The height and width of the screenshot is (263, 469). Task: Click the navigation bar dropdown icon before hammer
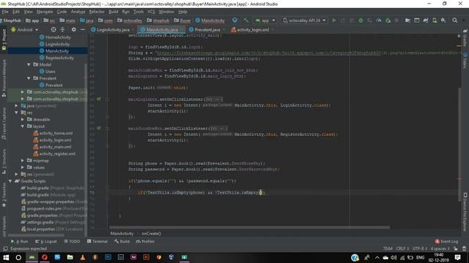234,20
